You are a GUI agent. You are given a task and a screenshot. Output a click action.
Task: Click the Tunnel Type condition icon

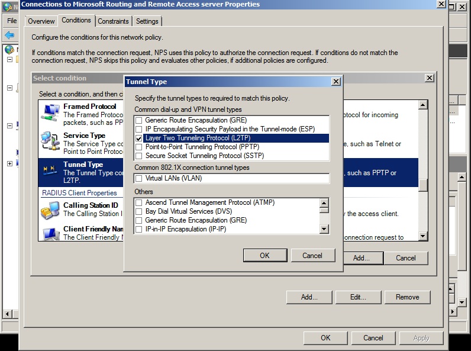(x=50, y=170)
